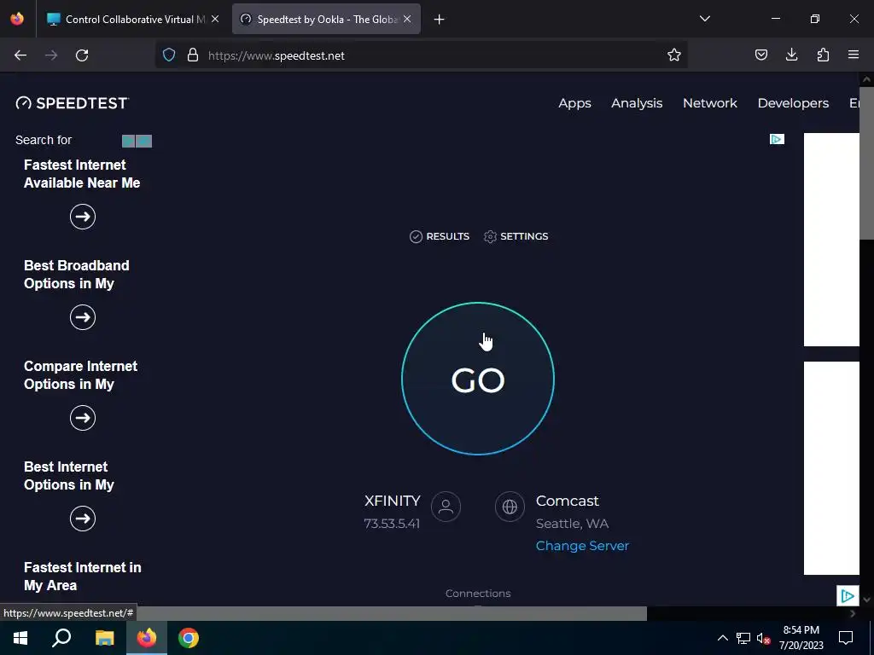Click the Search for ad label
The height and width of the screenshot is (655, 874).
pos(44,140)
